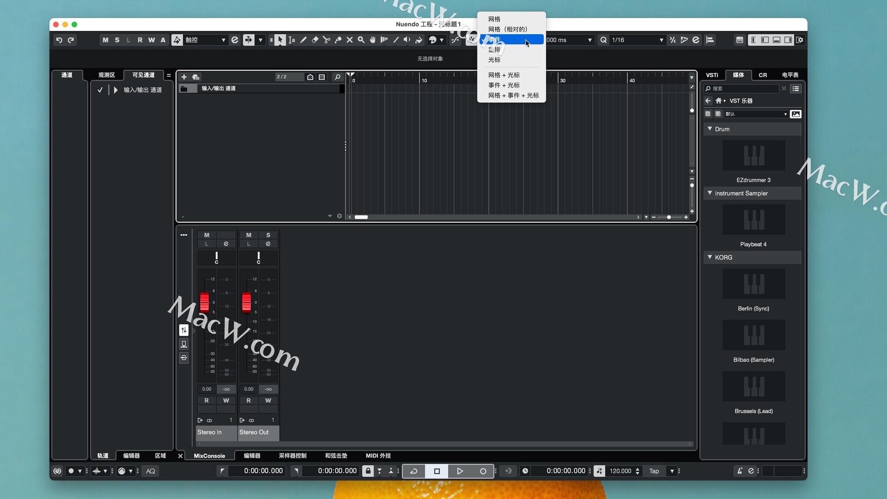Click the Stereo Out volume fader
This screenshot has height=499, width=887.
(x=247, y=302)
